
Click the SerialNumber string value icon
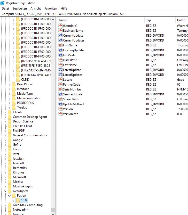pos(60,89)
